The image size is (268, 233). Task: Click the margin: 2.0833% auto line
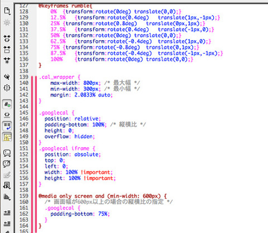(x=82, y=95)
